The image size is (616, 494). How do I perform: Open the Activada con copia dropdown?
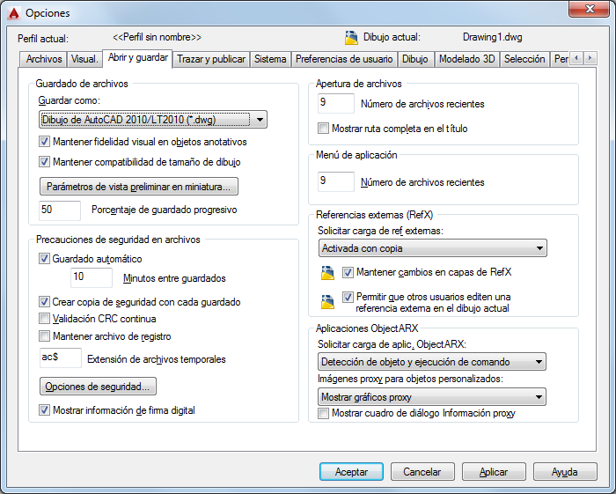433,248
